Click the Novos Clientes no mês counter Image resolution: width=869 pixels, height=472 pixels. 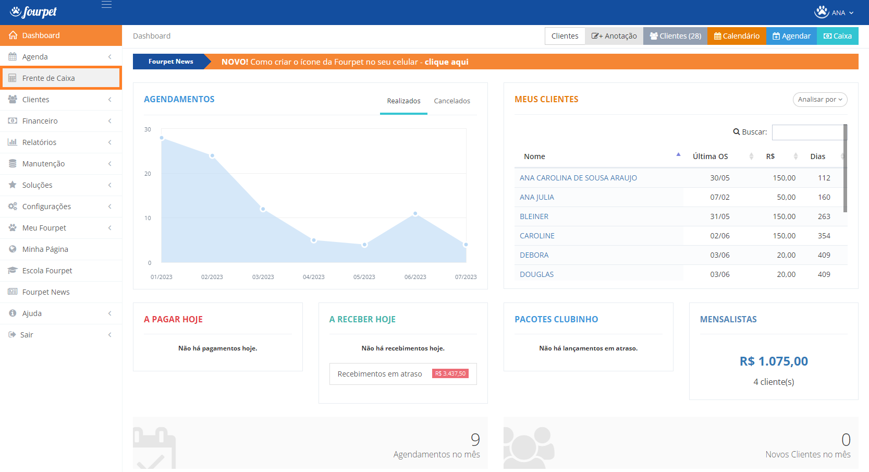point(681,443)
